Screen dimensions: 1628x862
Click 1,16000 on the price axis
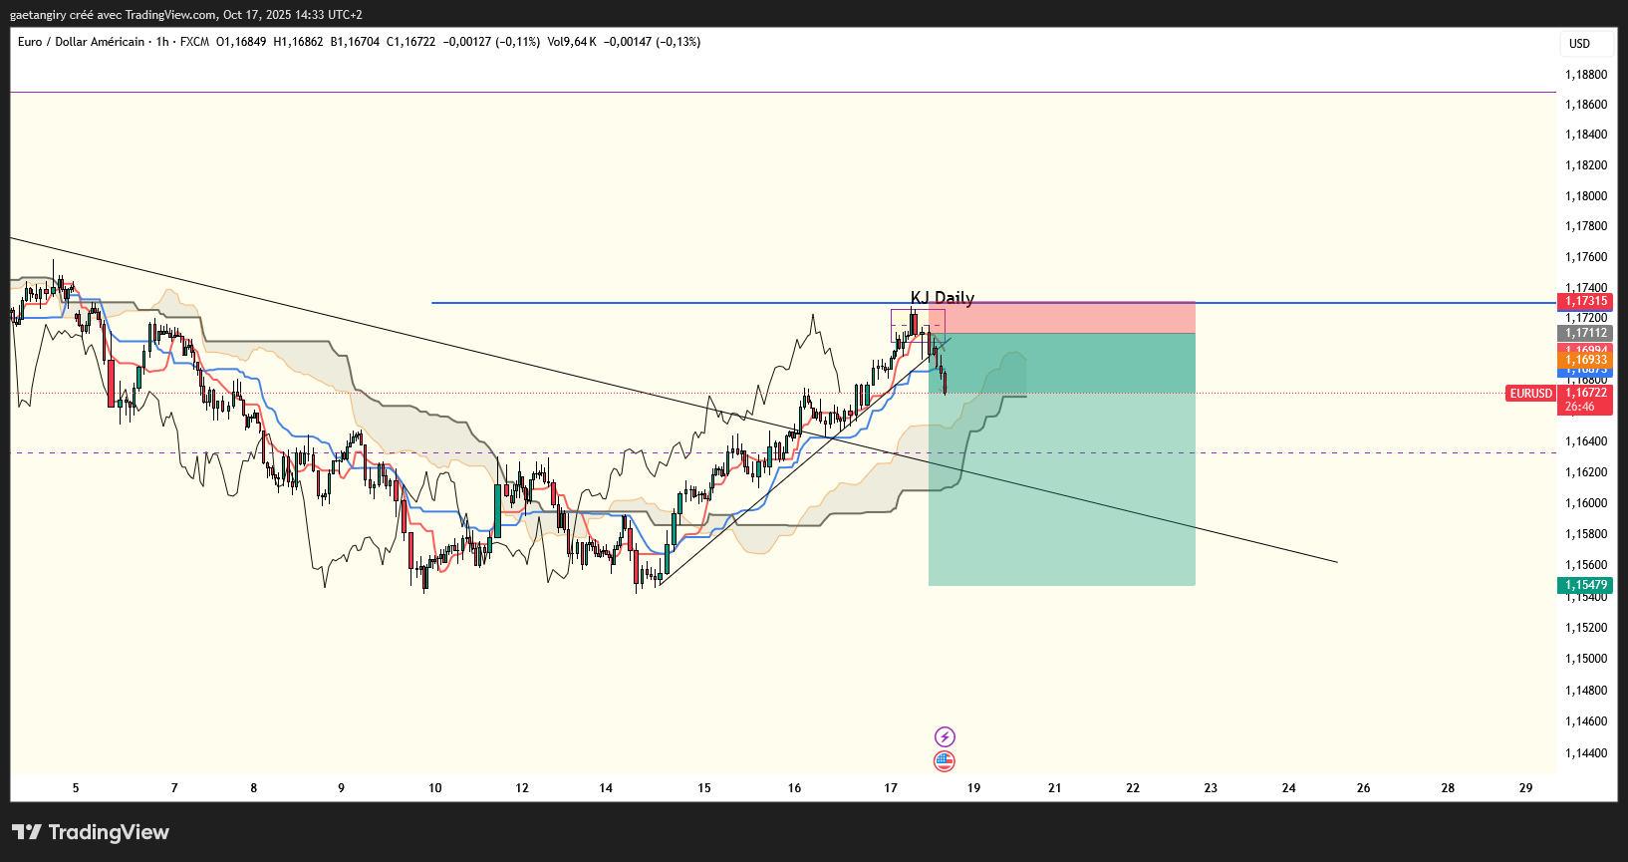[x=1586, y=503]
